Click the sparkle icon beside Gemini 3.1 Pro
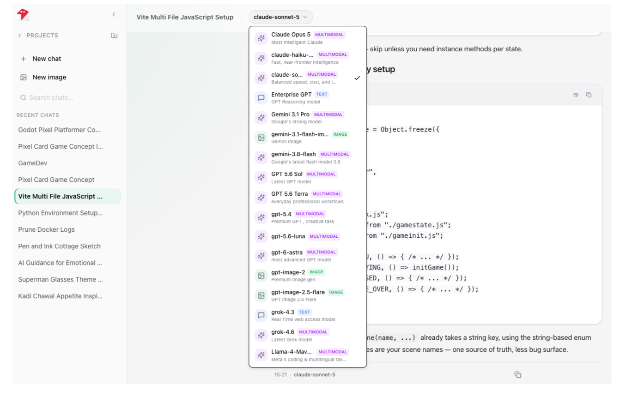Screen dimensions: 626x397 click(261, 118)
